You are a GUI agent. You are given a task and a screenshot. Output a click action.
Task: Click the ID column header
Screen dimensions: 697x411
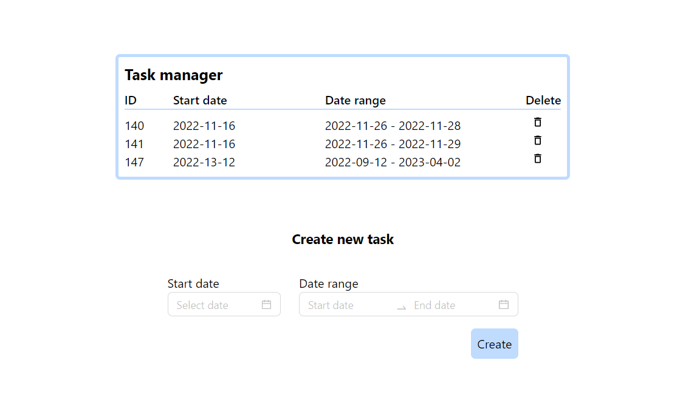click(130, 100)
